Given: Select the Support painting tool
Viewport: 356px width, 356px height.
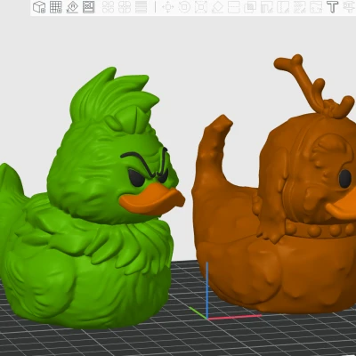Looking at the screenshot, I should click(267, 7).
